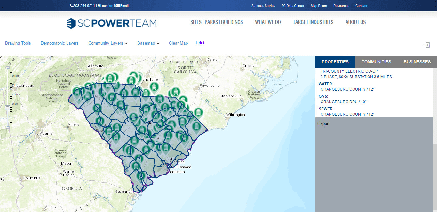This screenshot has width=437, height=212.
Task: Click the envelope Email icon
Action: 118,5
